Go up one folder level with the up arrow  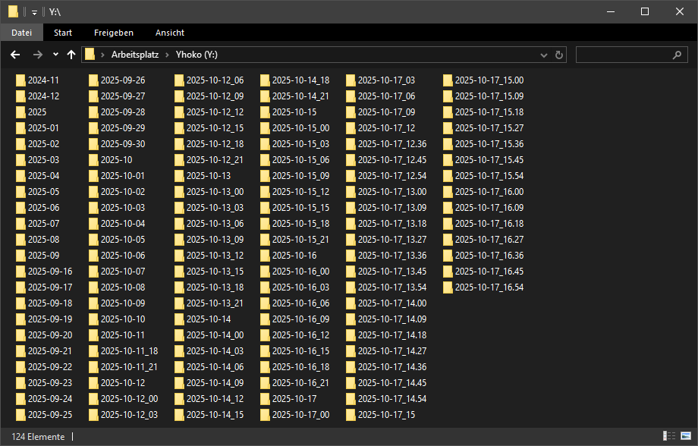(71, 55)
